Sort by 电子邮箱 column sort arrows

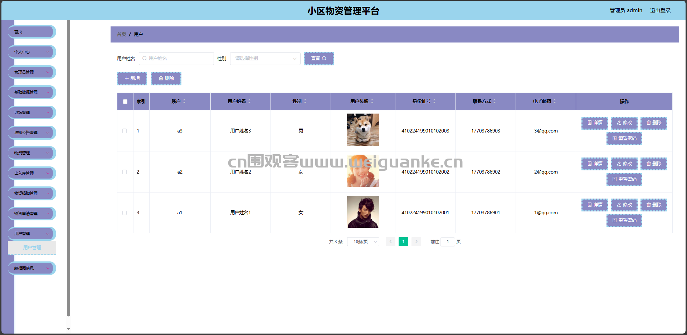(x=555, y=101)
